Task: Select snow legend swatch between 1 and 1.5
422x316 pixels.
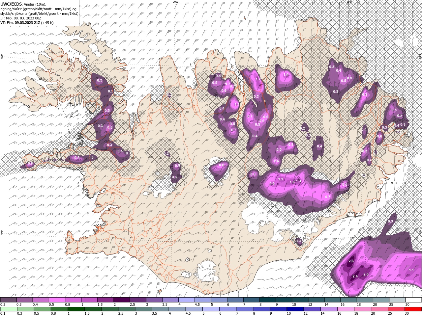Action: 89,300
